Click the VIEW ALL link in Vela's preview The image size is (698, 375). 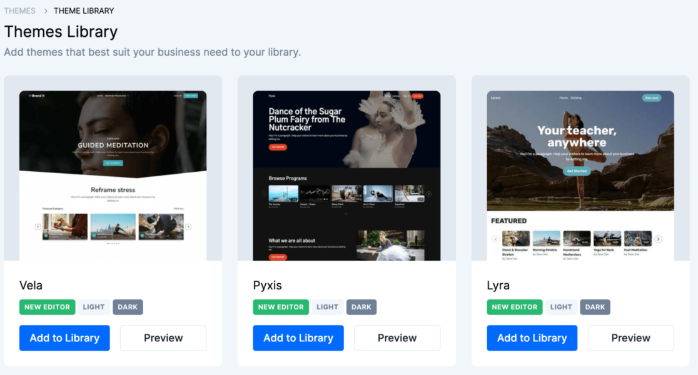pyautogui.click(x=179, y=209)
